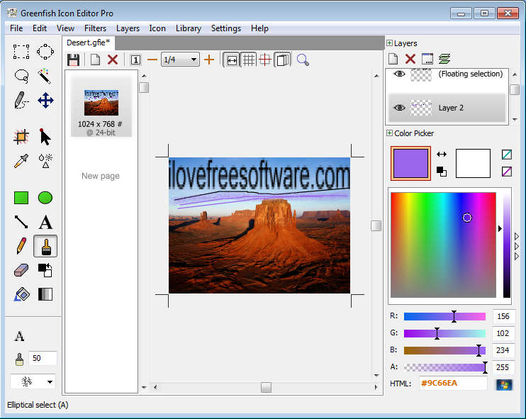Hide the Floating selection layer

click(399, 74)
